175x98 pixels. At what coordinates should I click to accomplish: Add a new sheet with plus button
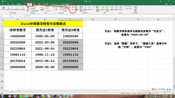click(x=19, y=91)
